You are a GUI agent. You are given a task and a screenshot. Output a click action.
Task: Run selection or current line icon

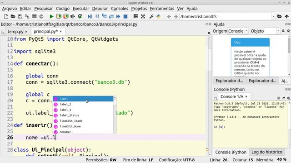click(x=73, y=16)
